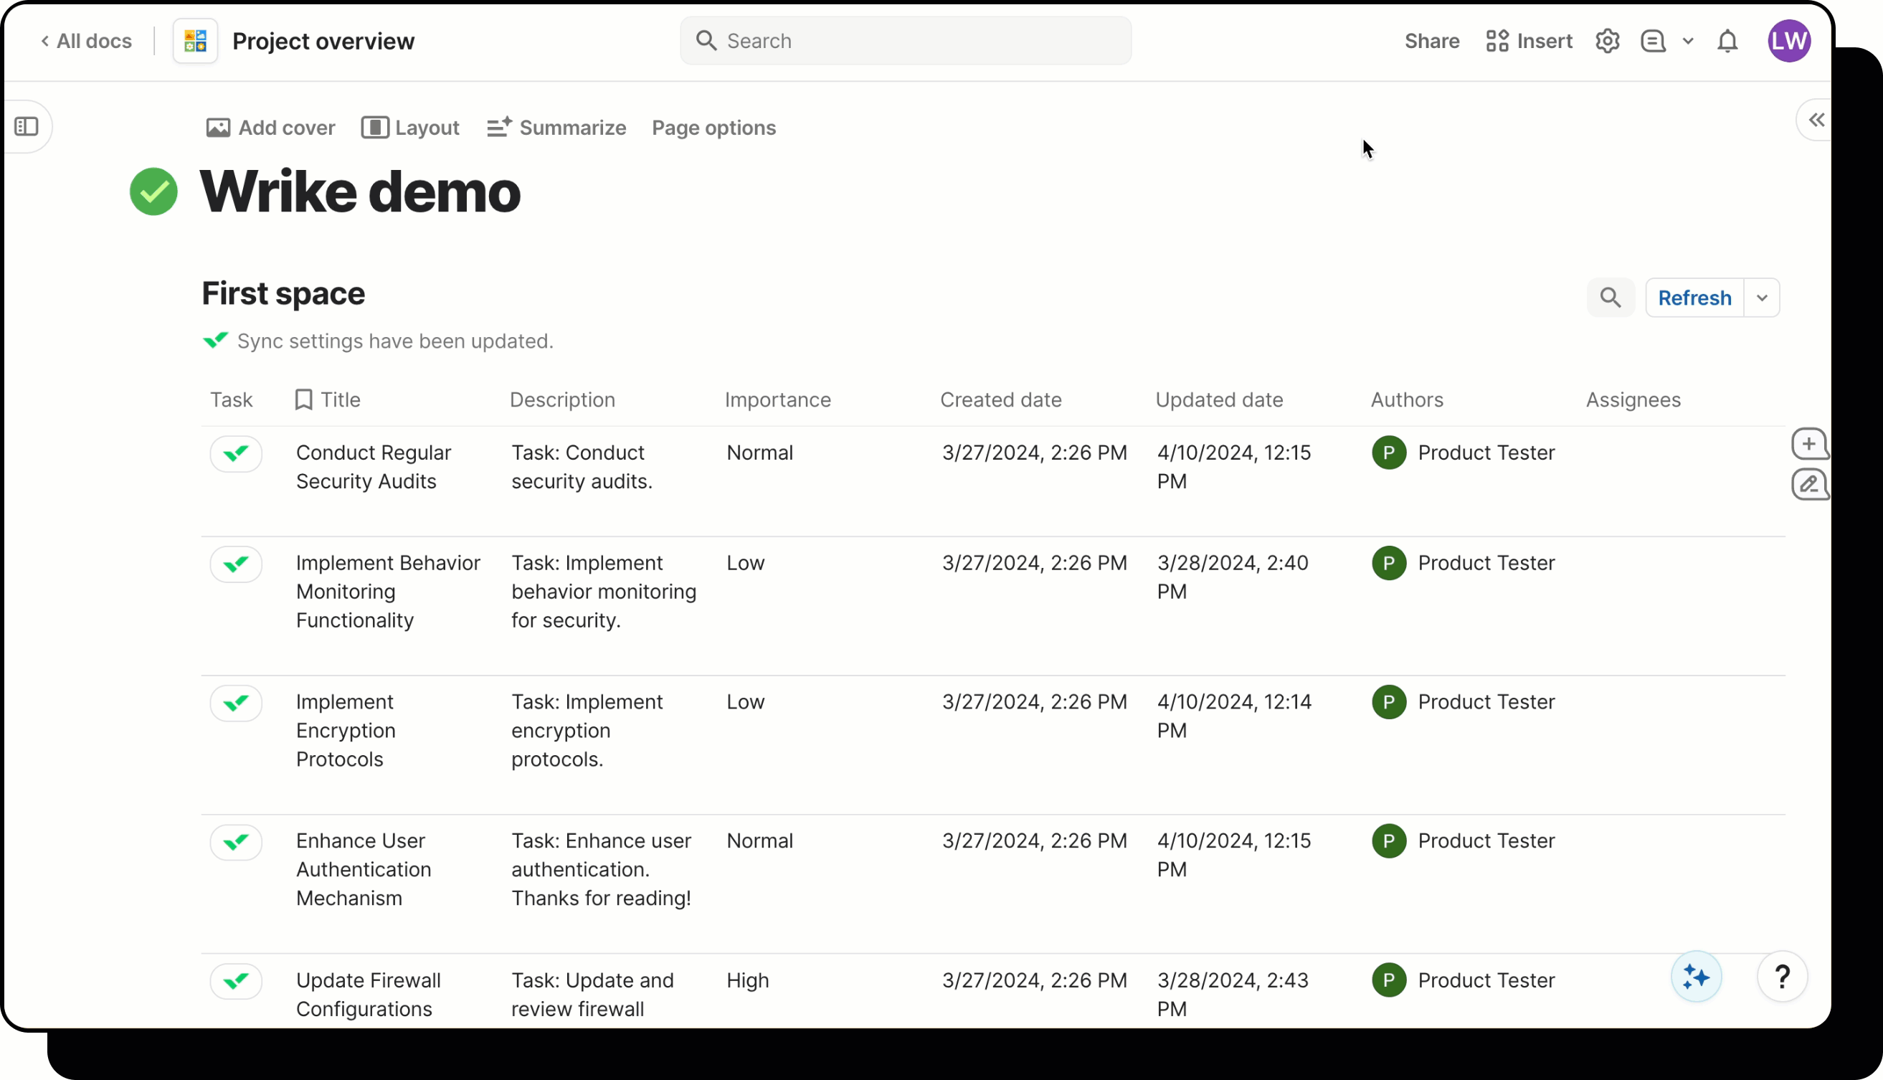This screenshot has width=1883, height=1080.
Task: Open notifications bell
Action: click(1727, 41)
